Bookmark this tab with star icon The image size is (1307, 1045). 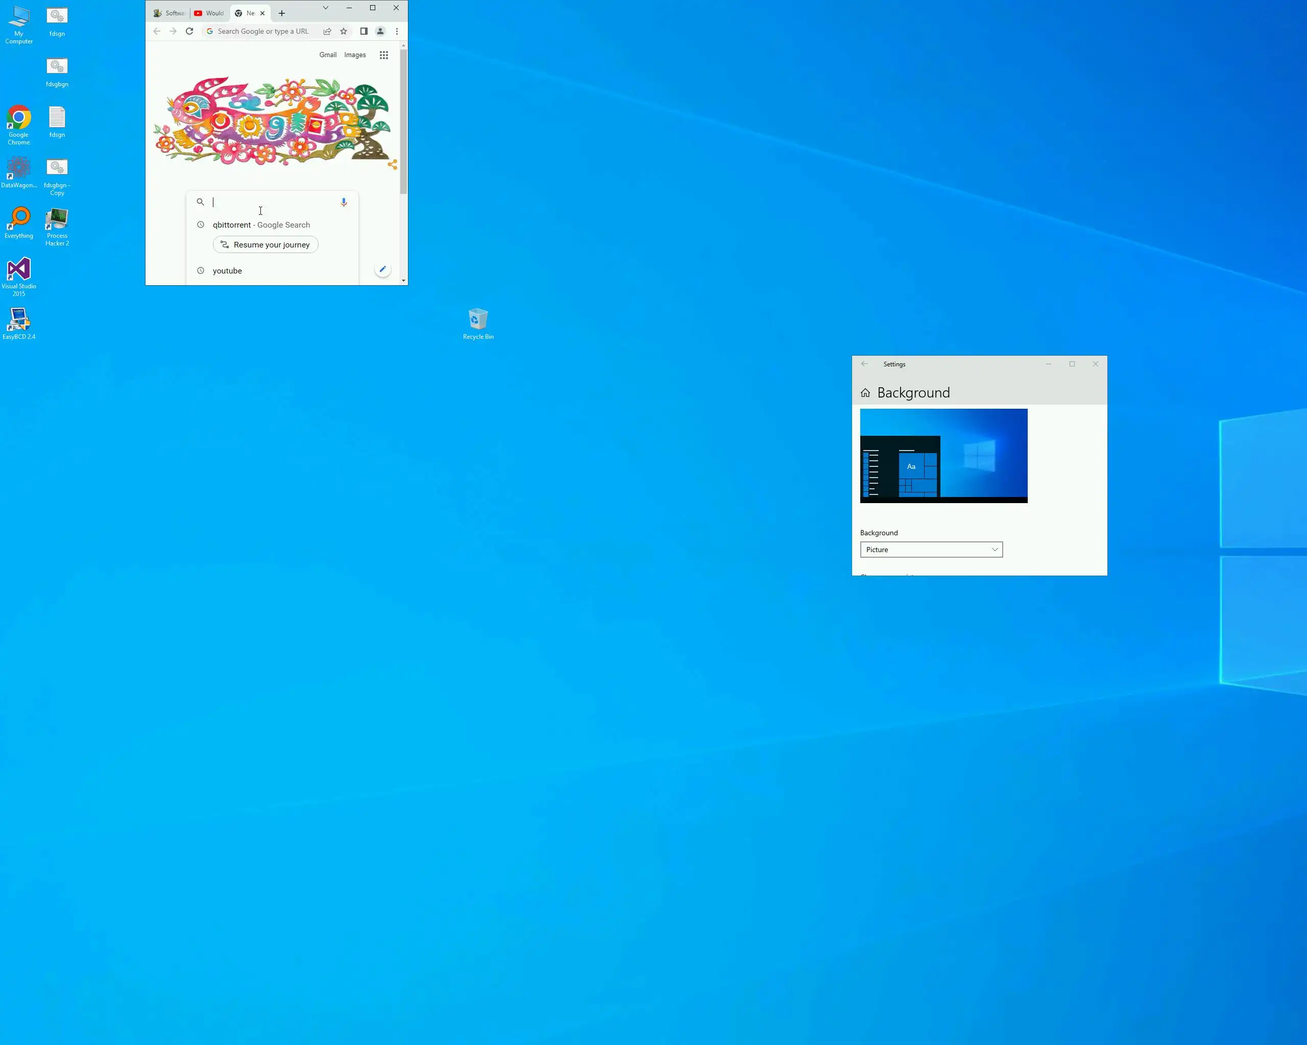coord(344,32)
